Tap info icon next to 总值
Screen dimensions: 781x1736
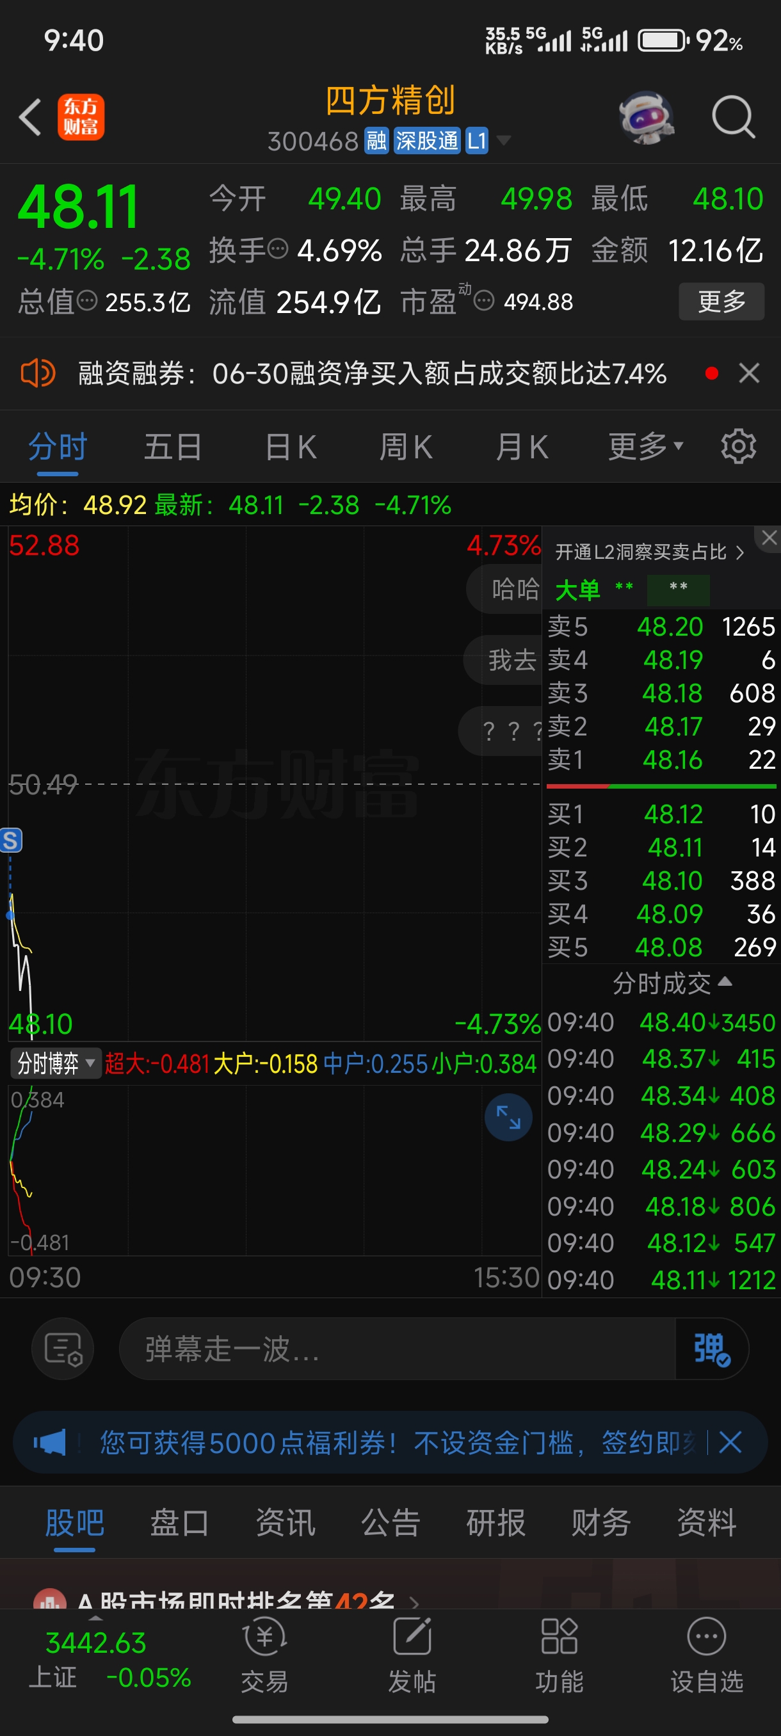(x=87, y=301)
